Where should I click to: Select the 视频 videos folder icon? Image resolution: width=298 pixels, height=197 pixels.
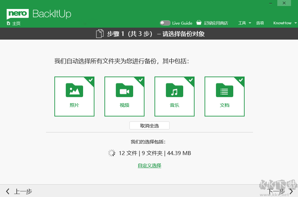tap(124, 91)
